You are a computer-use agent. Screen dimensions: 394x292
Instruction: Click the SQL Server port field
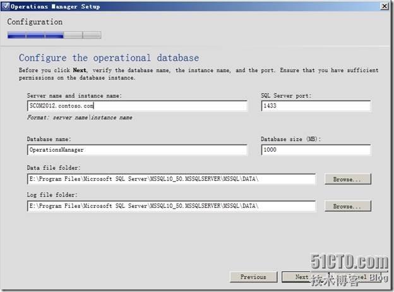316,106
